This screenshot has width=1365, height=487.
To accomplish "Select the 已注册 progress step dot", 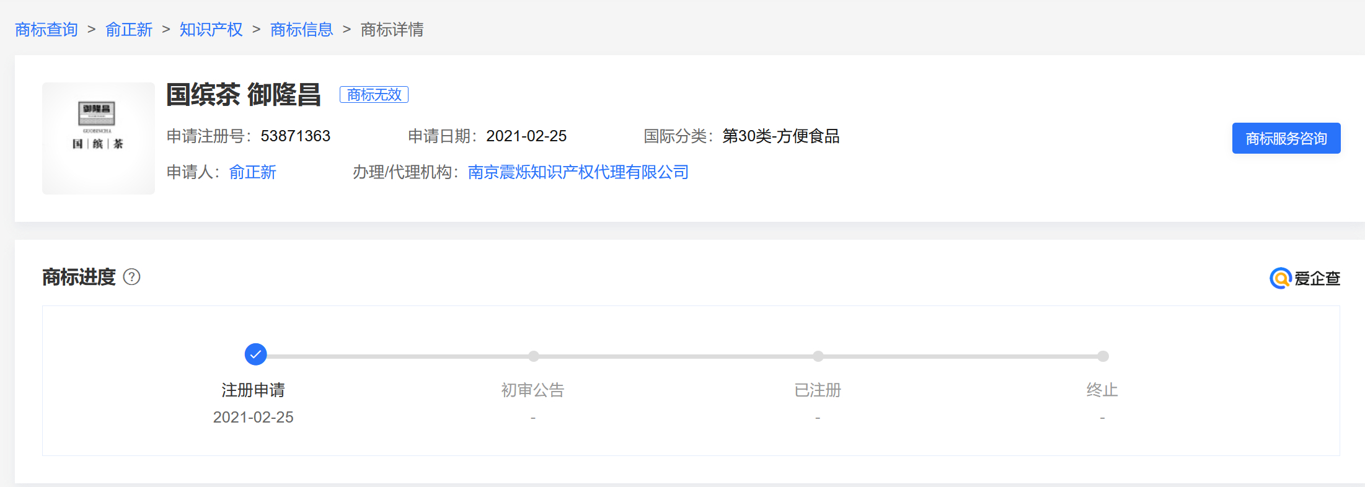I will pyautogui.click(x=818, y=356).
